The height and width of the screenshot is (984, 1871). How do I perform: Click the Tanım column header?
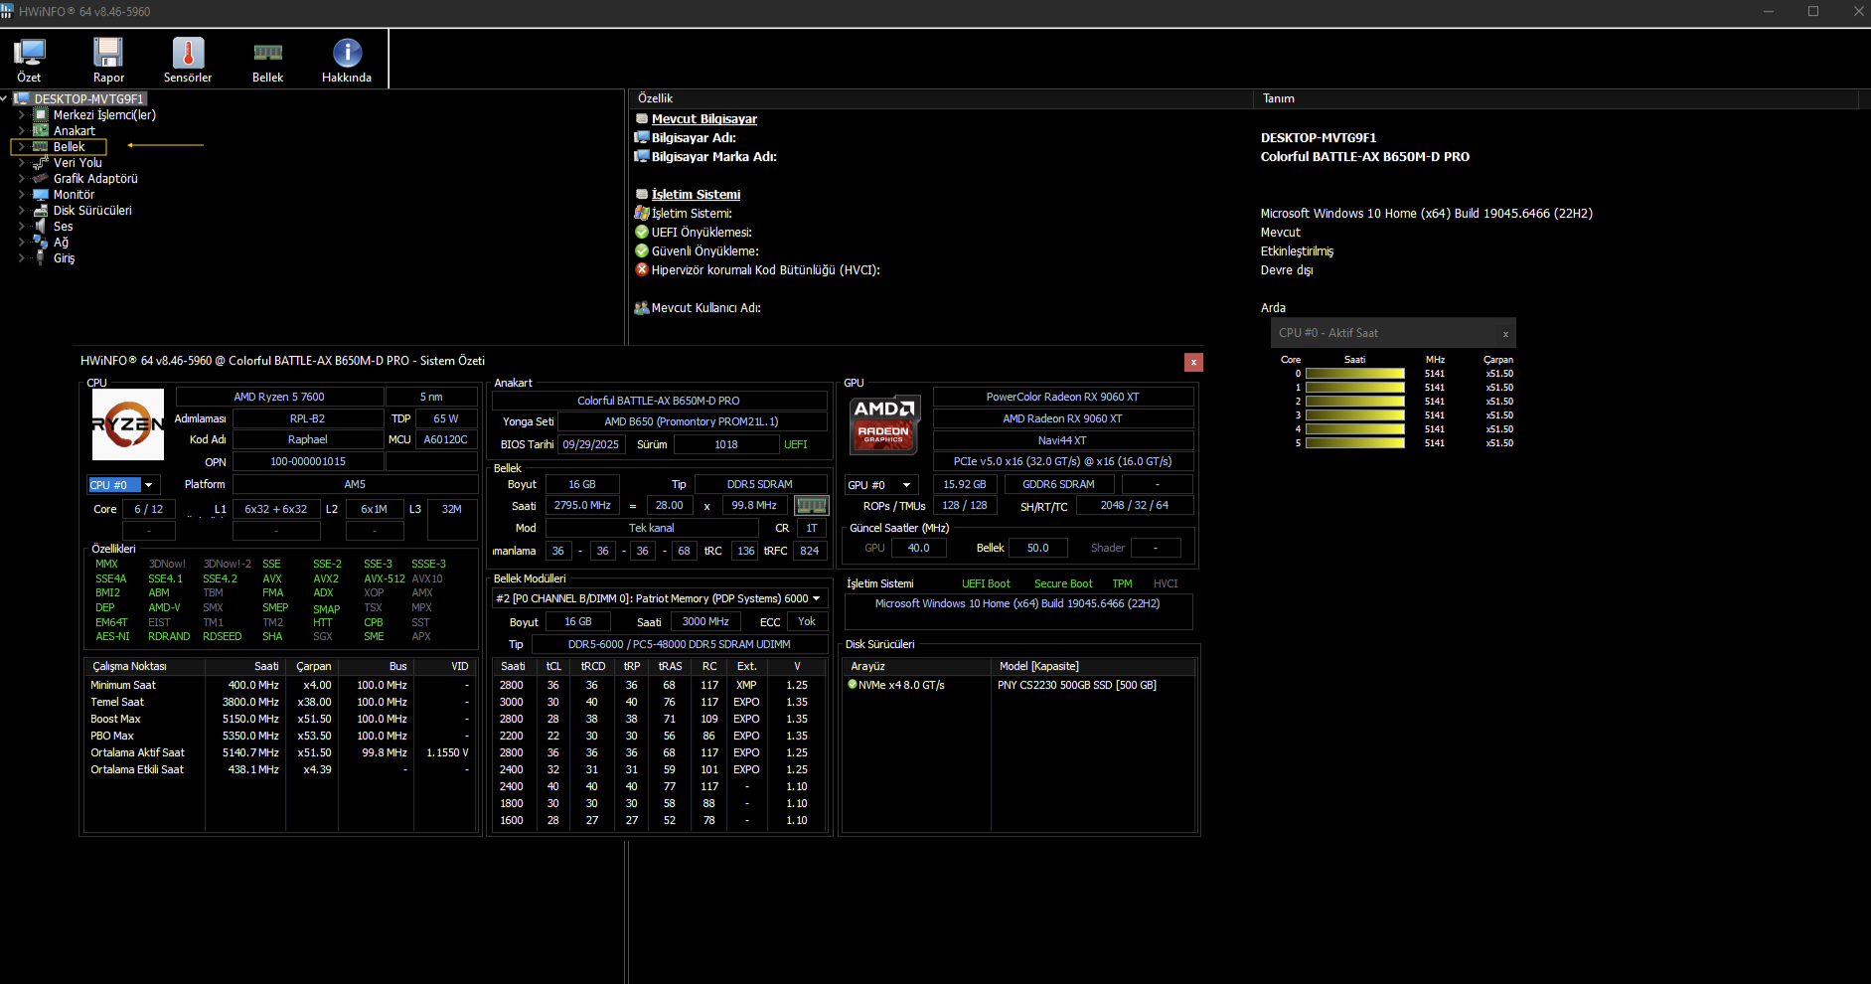tap(1555, 98)
